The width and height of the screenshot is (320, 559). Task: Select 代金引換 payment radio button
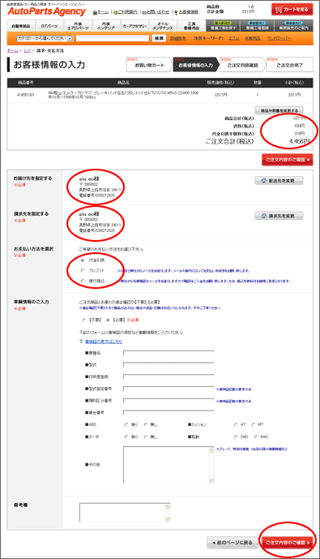pos(83,260)
